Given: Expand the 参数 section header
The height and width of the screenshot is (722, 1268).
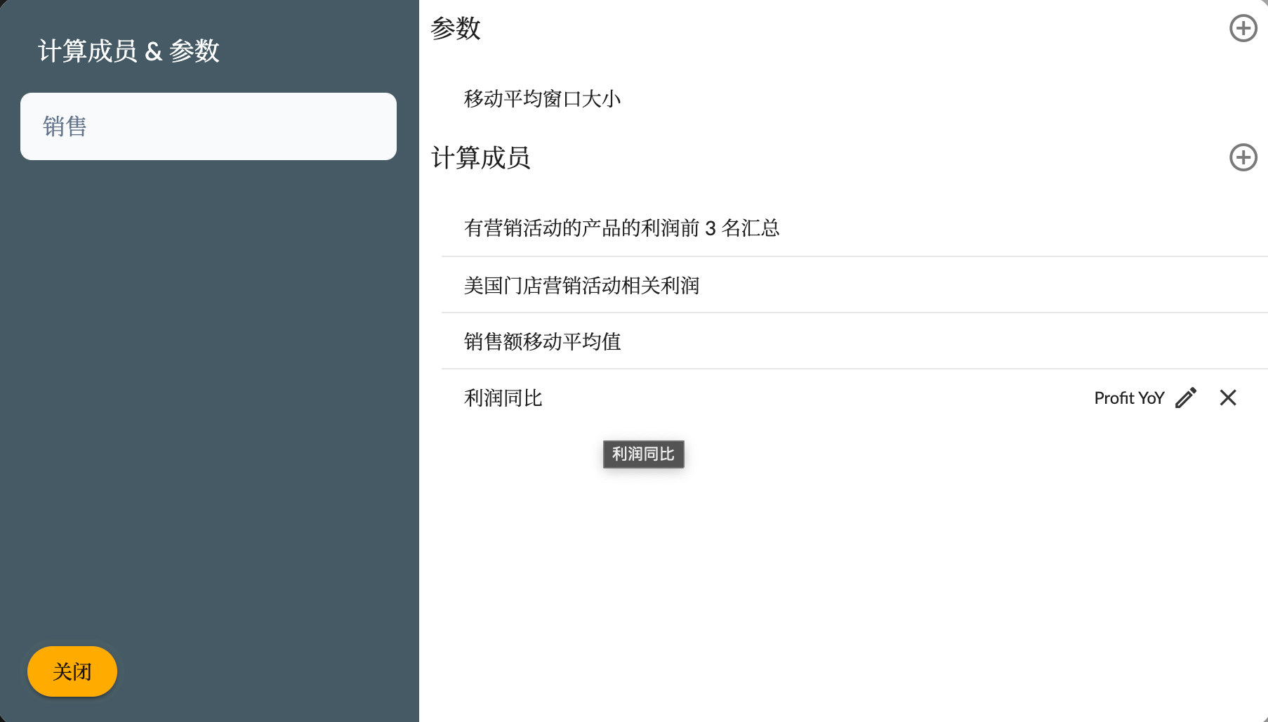Looking at the screenshot, I should pos(457,29).
